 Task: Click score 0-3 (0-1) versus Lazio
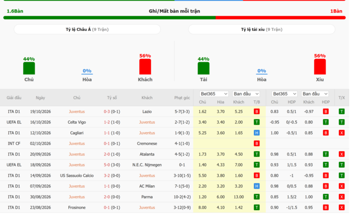coord(112,112)
